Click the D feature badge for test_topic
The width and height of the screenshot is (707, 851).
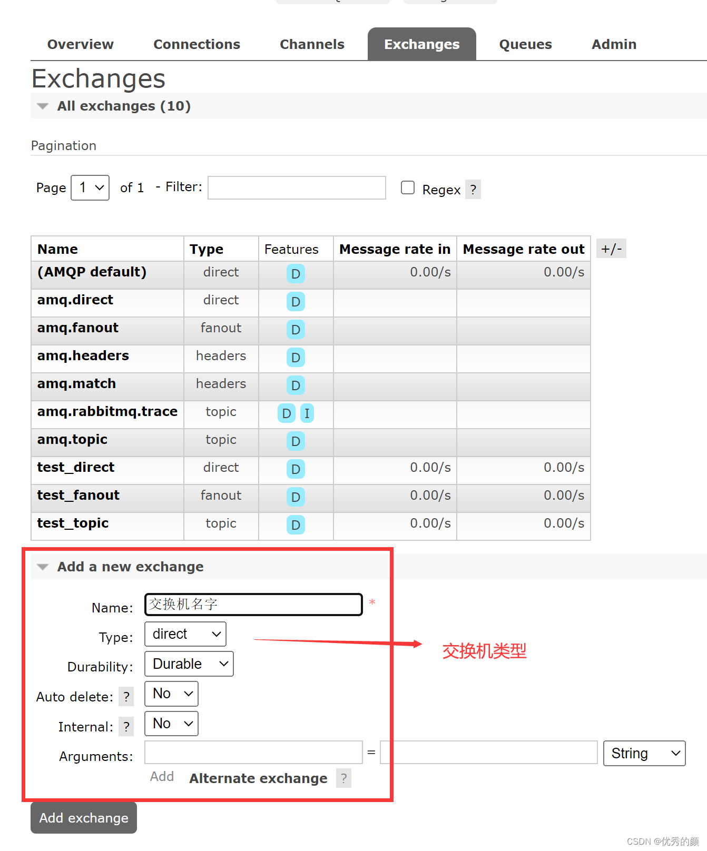point(296,525)
